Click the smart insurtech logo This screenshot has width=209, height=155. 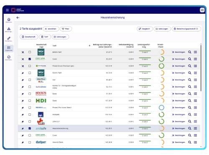(18, 10)
